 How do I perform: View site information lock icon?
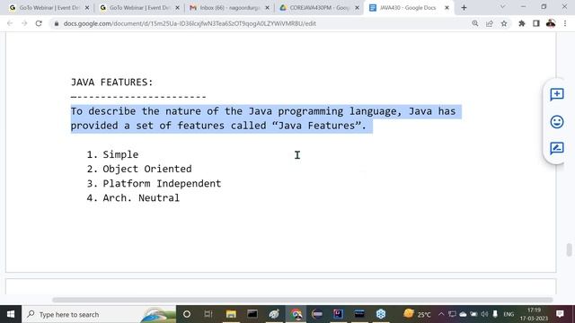(x=56, y=23)
